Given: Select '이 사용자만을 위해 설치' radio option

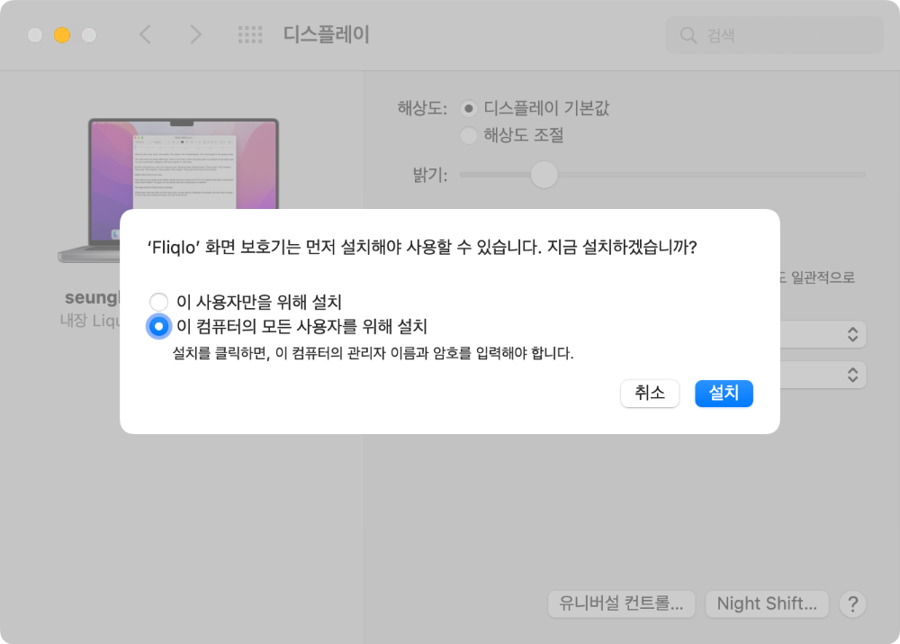Looking at the screenshot, I should click(x=159, y=302).
